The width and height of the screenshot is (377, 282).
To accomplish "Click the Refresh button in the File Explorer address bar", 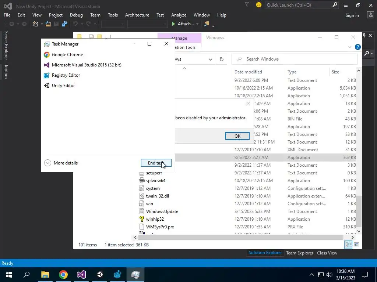I will [221, 59].
